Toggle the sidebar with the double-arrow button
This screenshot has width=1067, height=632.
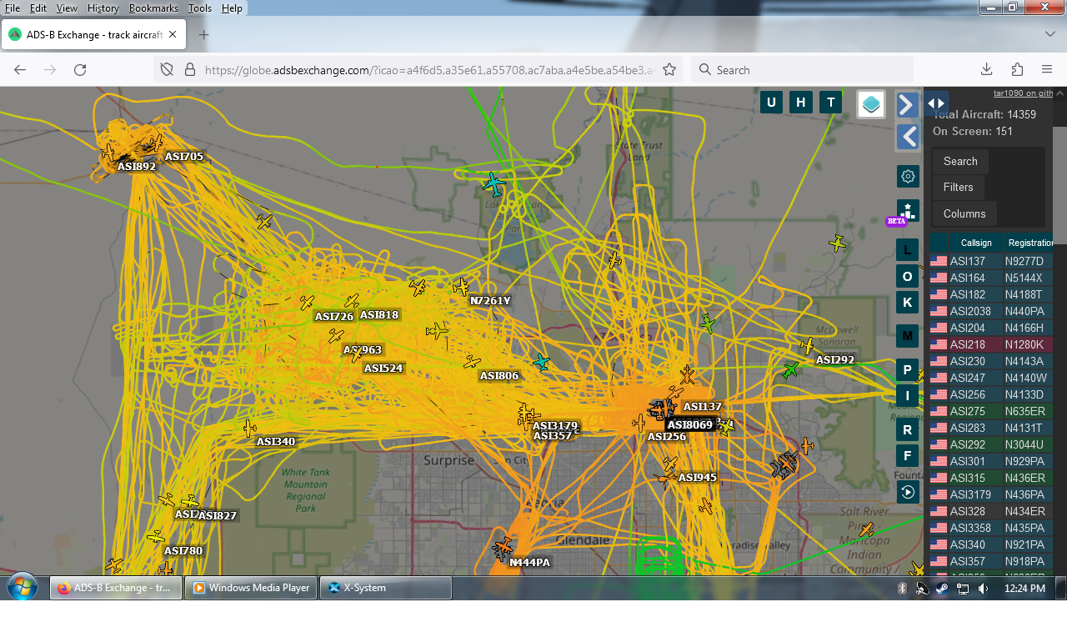(936, 103)
